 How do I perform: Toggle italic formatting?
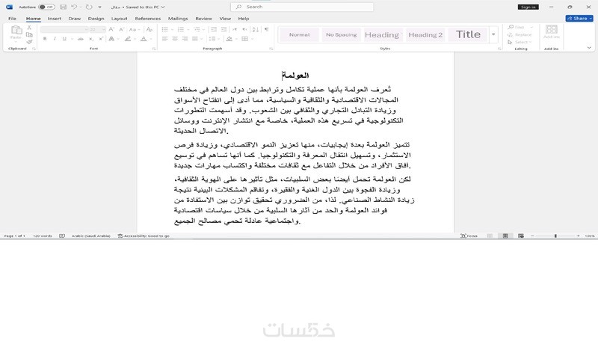coord(55,39)
